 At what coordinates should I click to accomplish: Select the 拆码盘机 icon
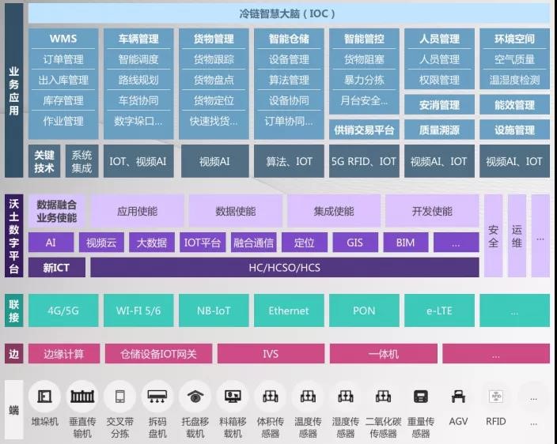coord(157,397)
